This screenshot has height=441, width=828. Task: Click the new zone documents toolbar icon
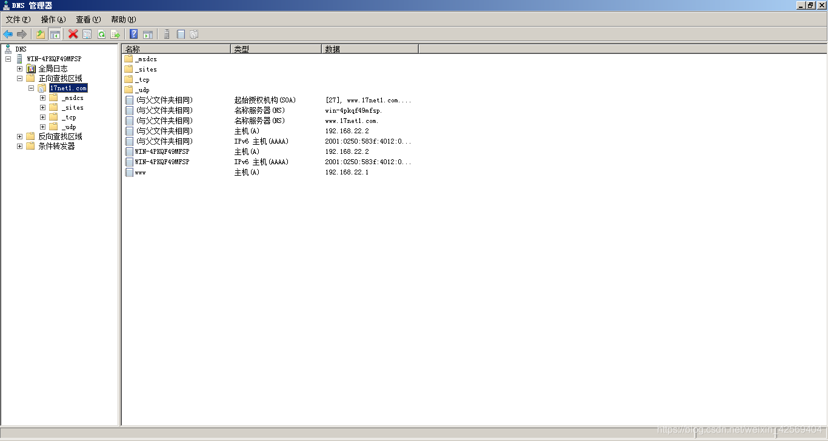tap(194, 35)
